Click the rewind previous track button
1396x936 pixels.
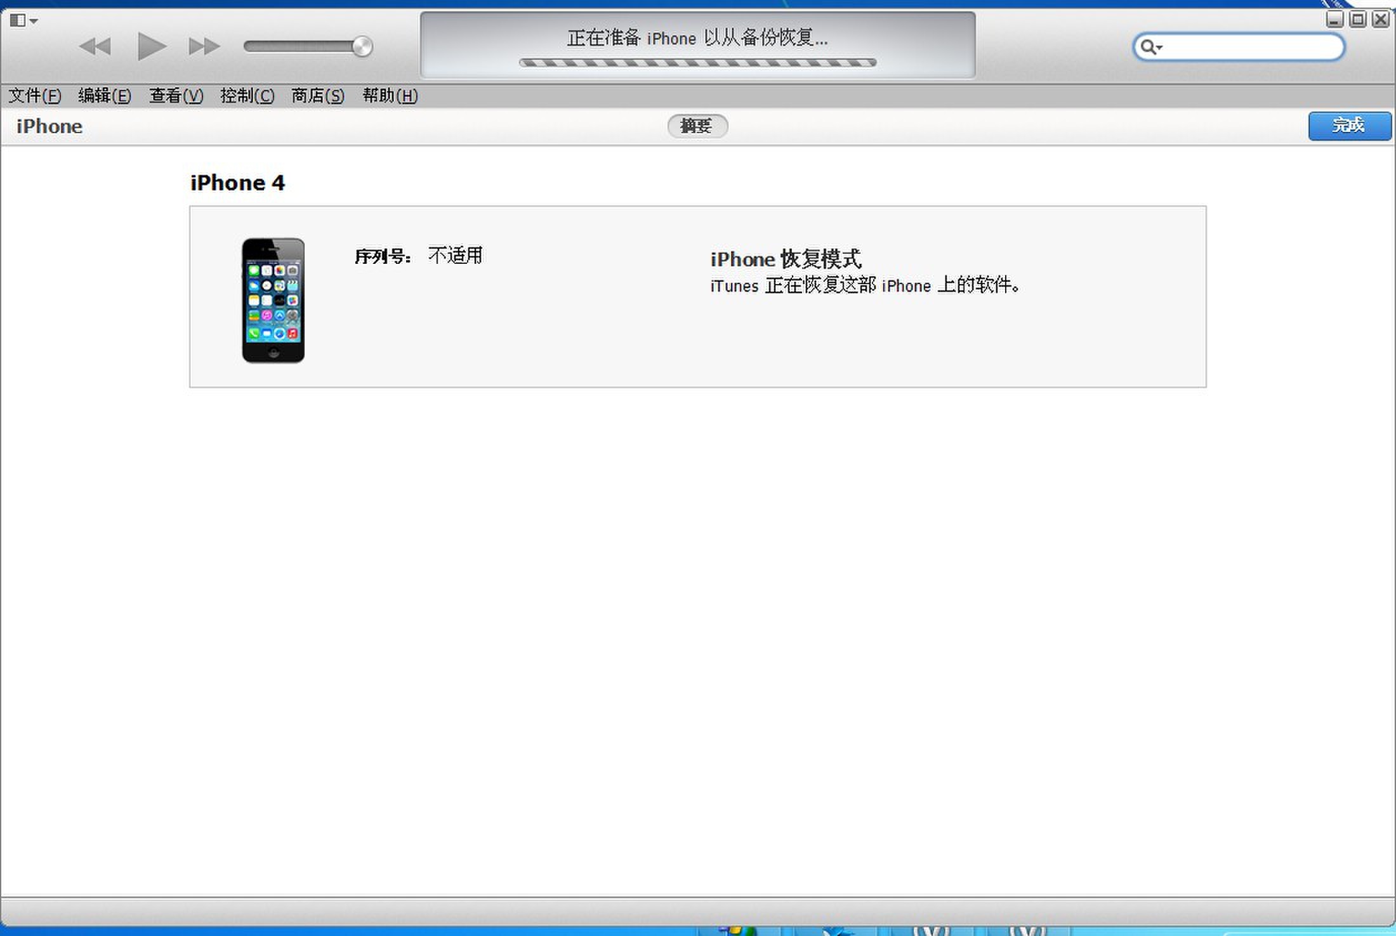(x=95, y=46)
